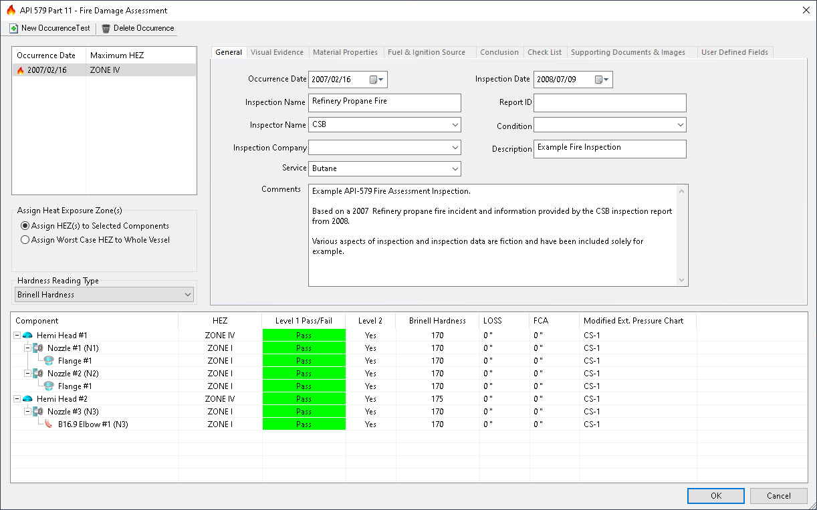Open the Service dropdown showing Butane
The height and width of the screenshot is (510, 817).
(455, 168)
